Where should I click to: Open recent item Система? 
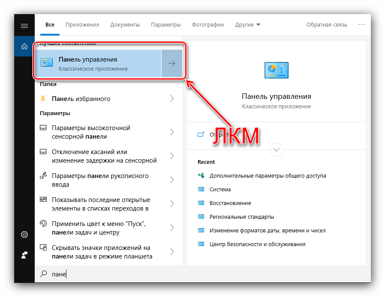coord(220,190)
